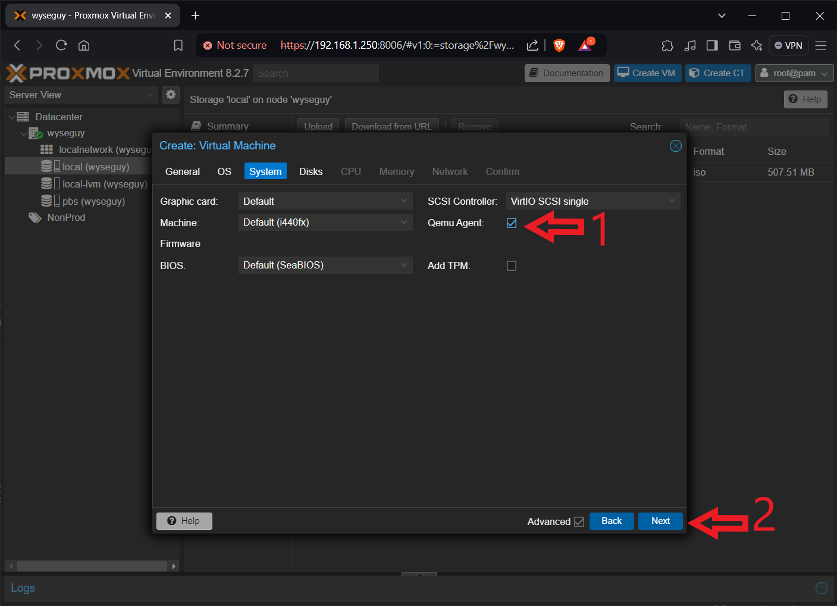Collapse the Datacenter tree node
Screen dimensions: 837x606
[x=12, y=117]
